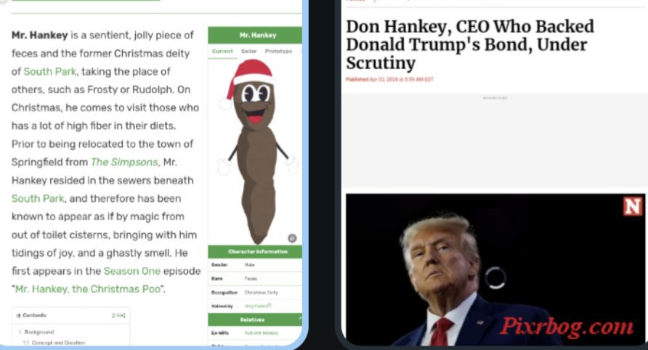
Task: Click the Mr. Hankey character image
Action: (256, 151)
